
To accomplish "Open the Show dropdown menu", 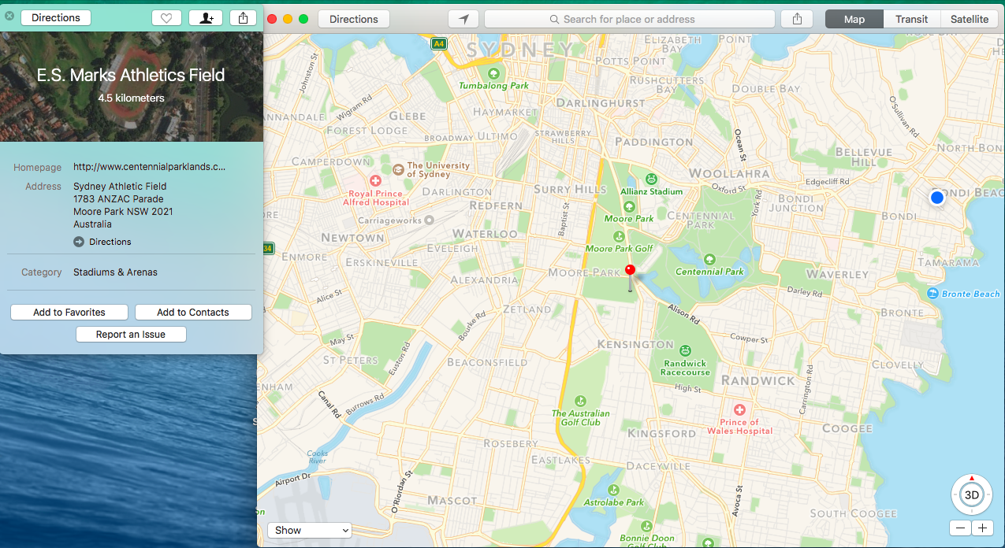I will coord(309,530).
